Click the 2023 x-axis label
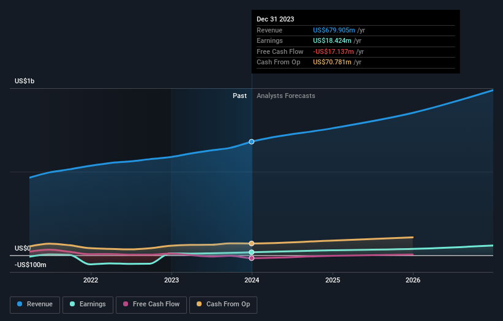 (172, 280)
